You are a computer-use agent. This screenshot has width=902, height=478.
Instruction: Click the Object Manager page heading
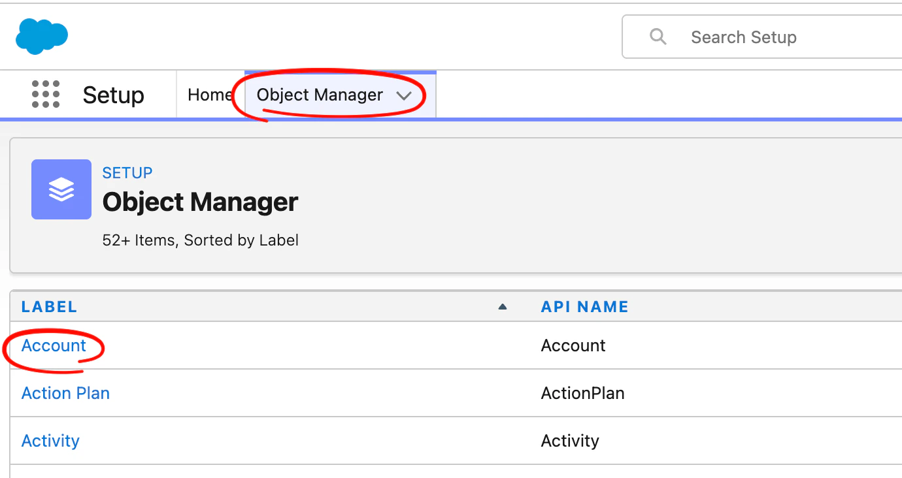tap(200, 202)
